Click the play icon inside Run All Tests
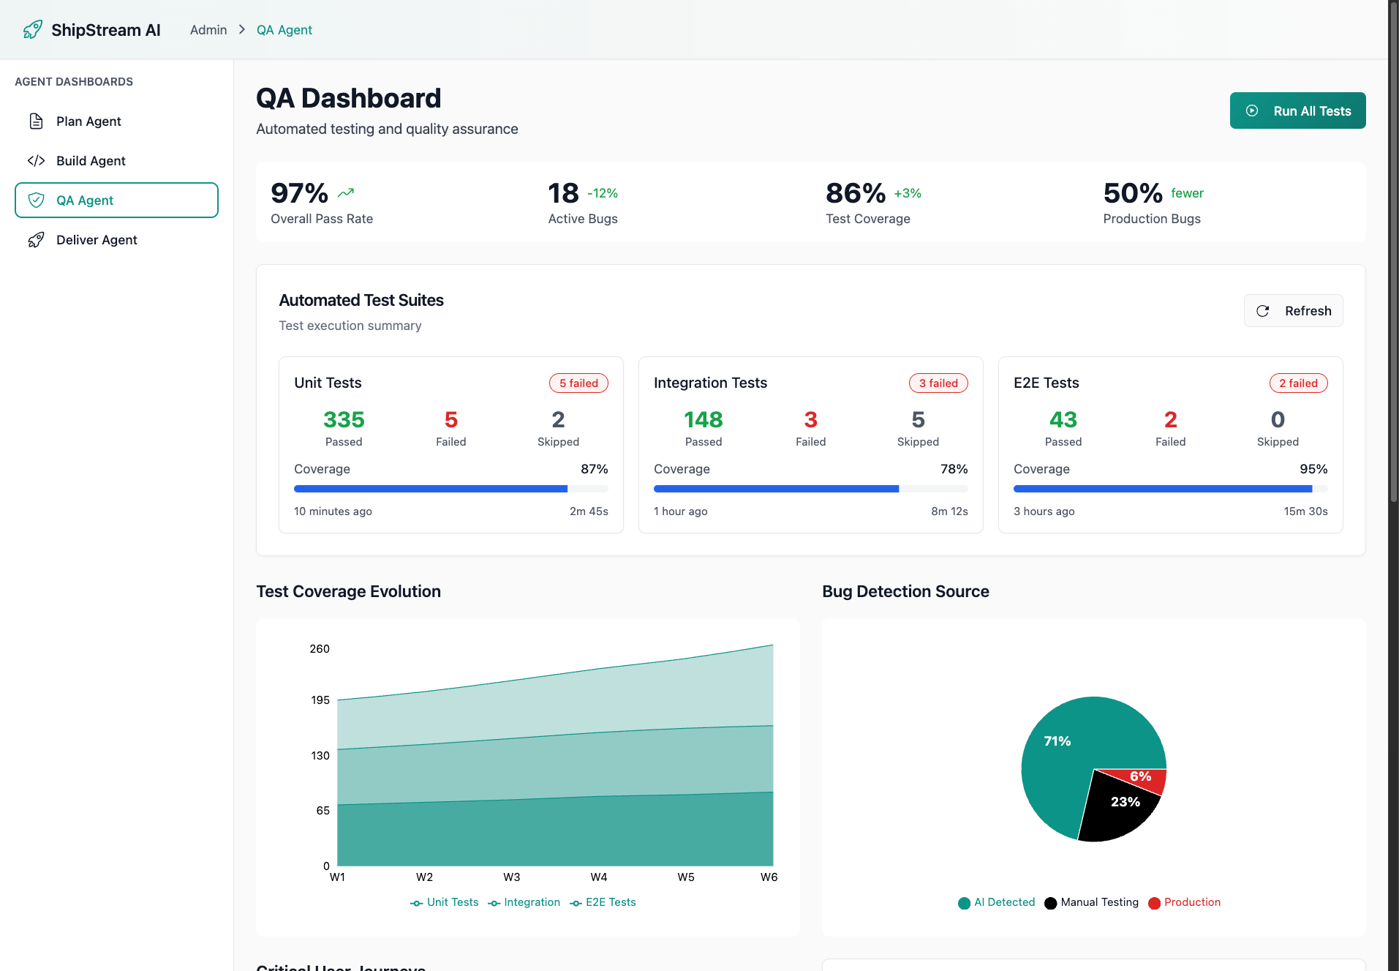 (1252, 110)
